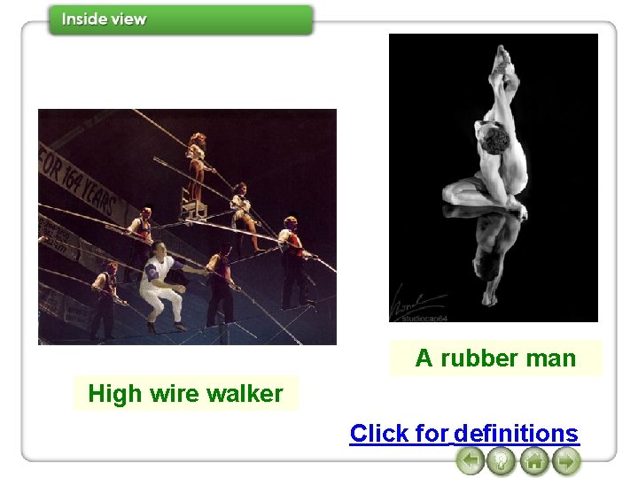638x478 pixels.
Task: Click the lightbulb hint icon
Action: click(x=501, y=461)
